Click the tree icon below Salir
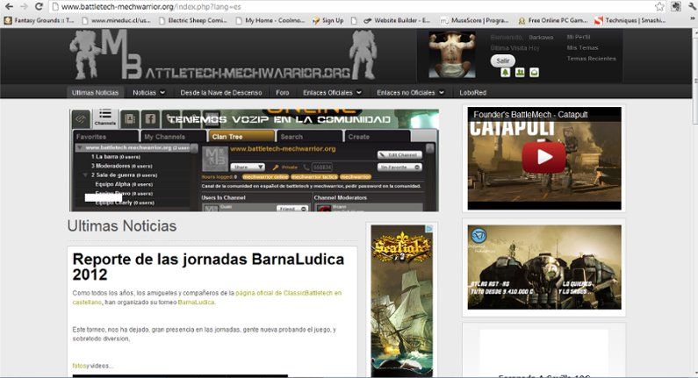The height and width of the screenshot is (378, 698). click(x=505, y=73)
